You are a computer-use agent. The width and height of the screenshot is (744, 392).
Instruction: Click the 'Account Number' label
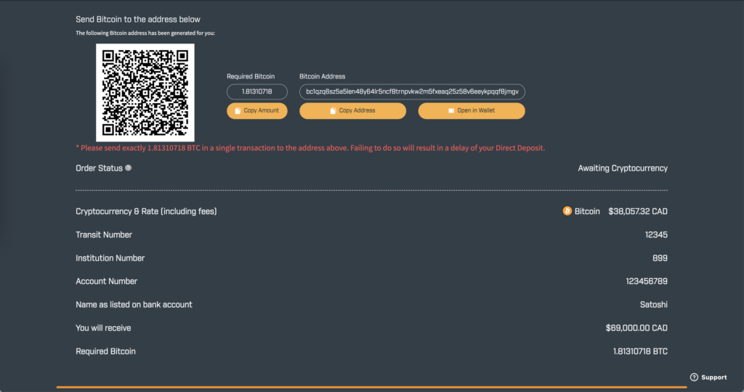(106, 281)
